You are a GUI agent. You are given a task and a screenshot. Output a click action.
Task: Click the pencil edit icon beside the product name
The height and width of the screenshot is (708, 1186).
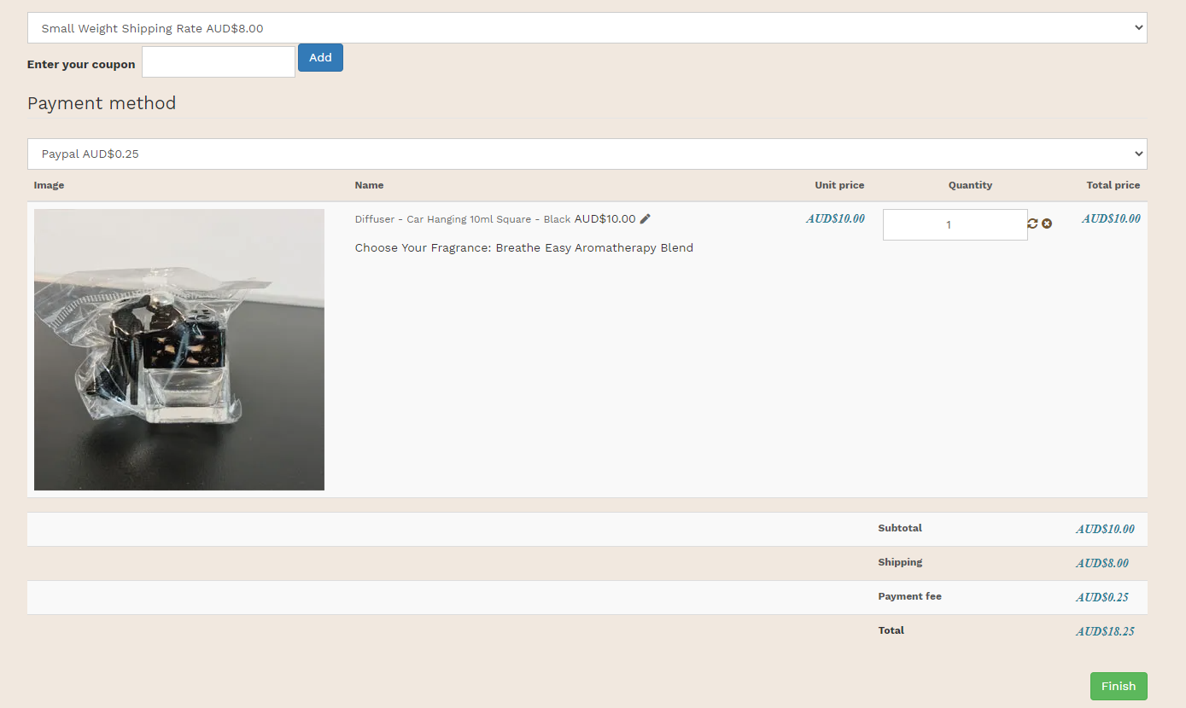(646, 219)
